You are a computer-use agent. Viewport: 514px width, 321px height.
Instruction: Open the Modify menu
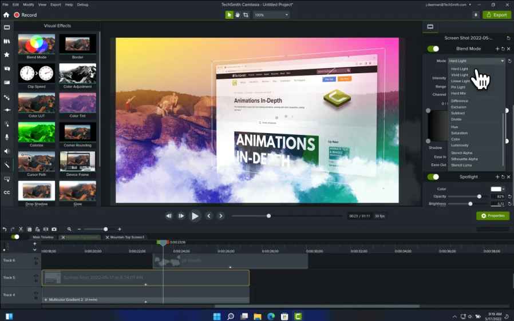click(x=29, y=5)
